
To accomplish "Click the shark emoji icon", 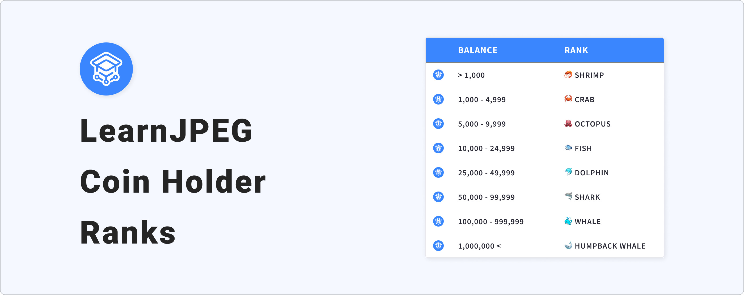I will pyautogui.click(x=568, y=197).
